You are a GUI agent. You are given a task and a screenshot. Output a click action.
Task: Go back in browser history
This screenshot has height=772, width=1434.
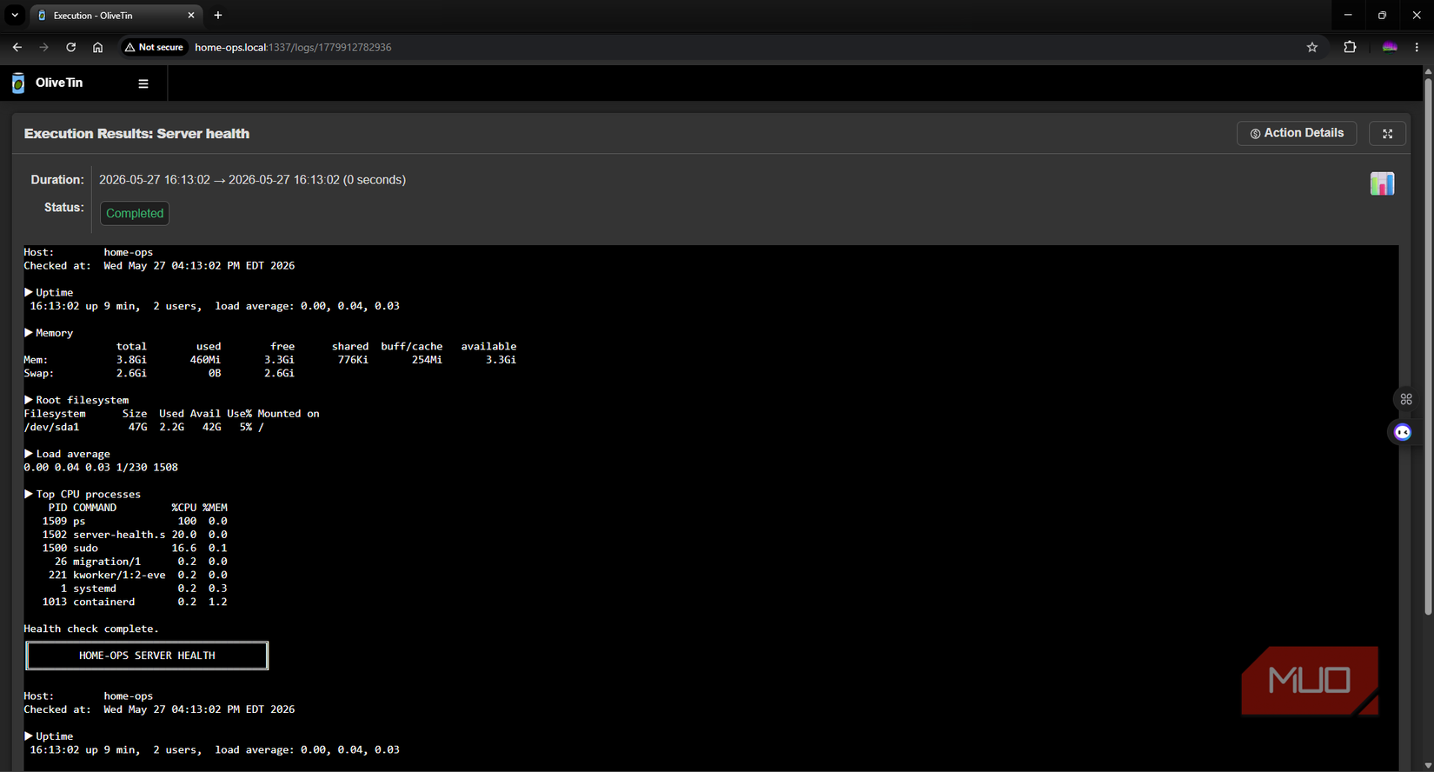click(x=17, y=47)
